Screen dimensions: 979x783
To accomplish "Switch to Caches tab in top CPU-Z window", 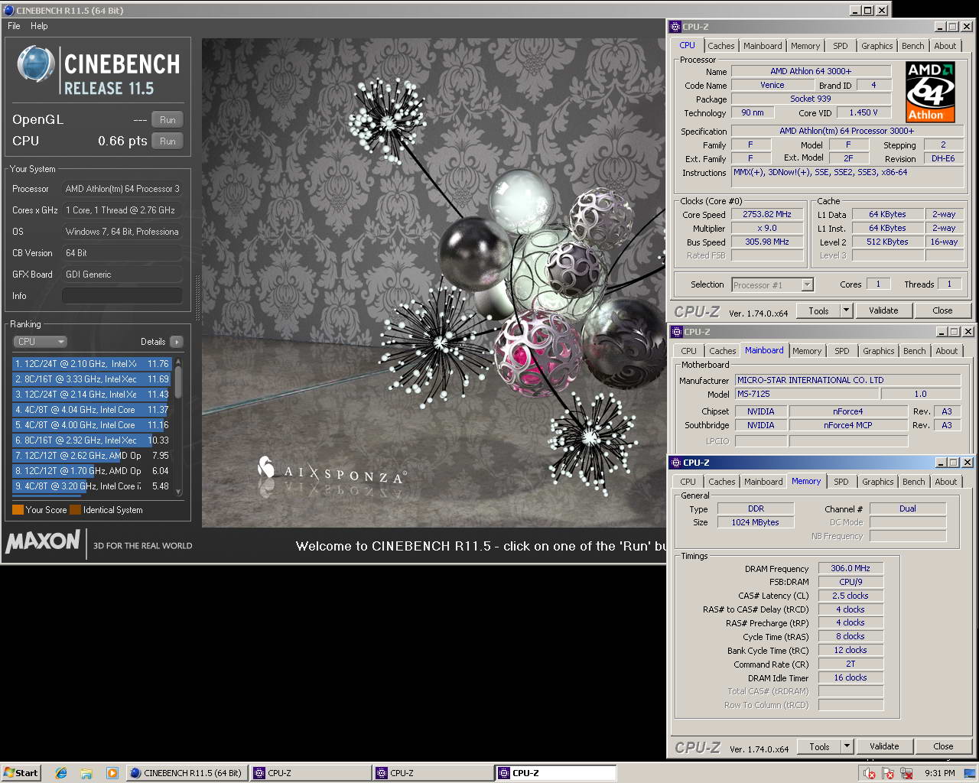I will coord(720,46).
